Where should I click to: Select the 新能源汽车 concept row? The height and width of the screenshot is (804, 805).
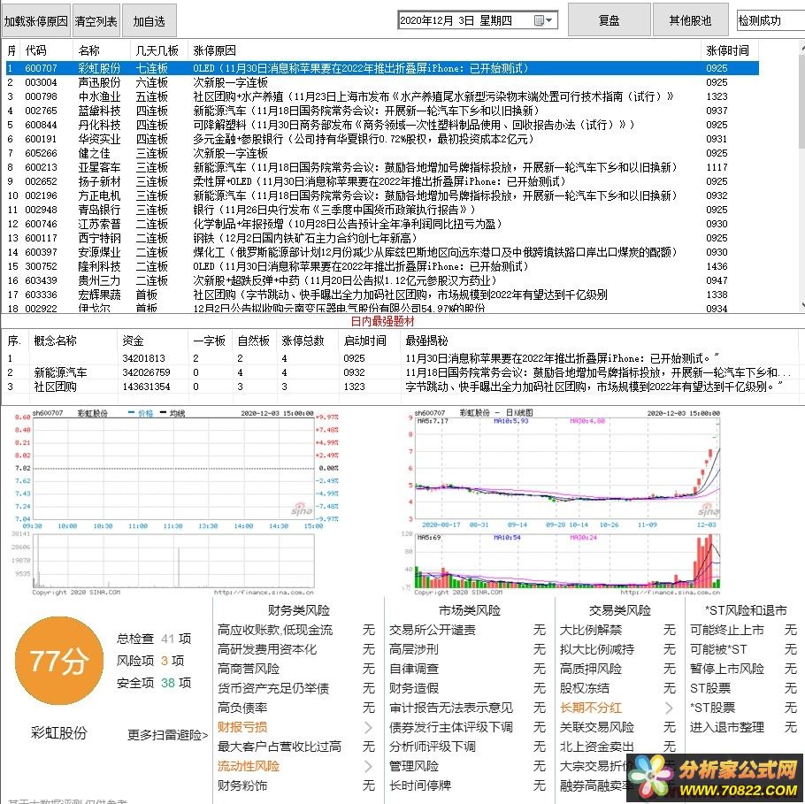point(401,372)
